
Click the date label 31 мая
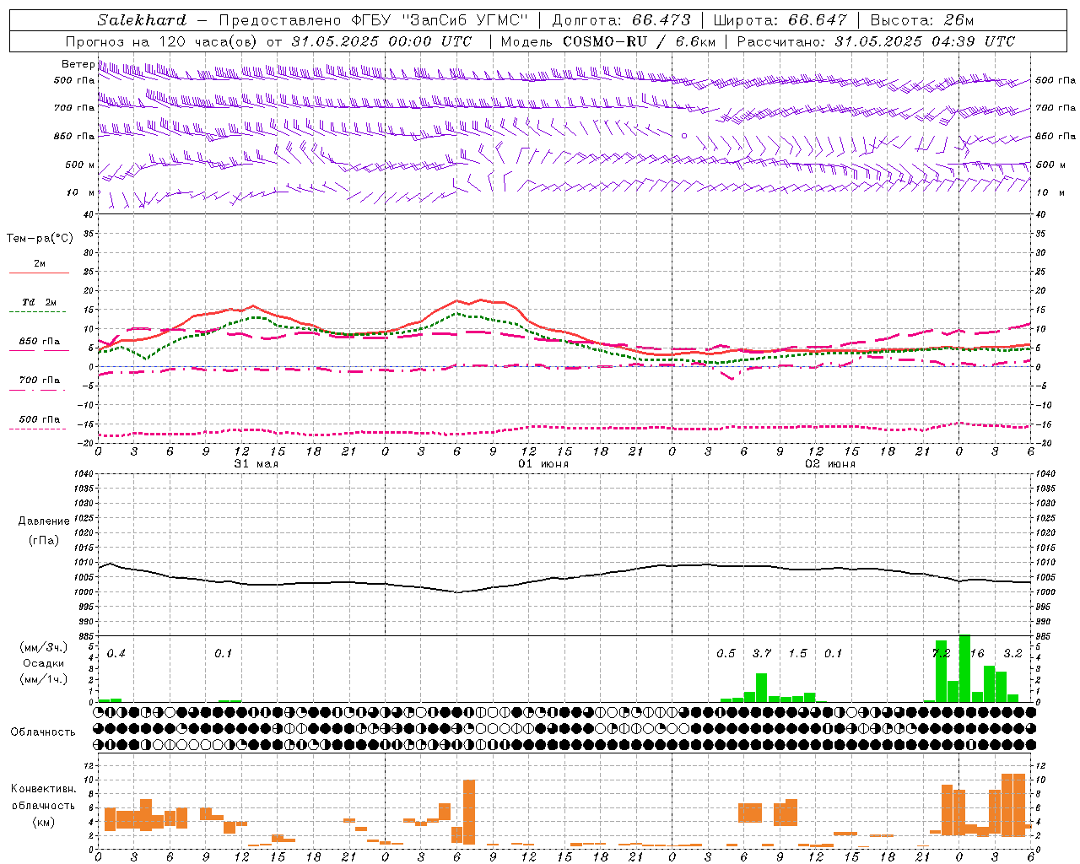(256, 464)
